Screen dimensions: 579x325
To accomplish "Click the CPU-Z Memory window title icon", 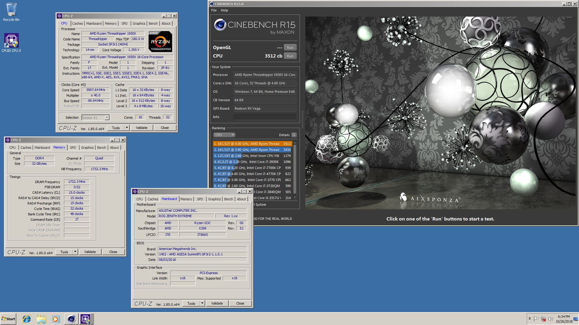I will (8, 140).
